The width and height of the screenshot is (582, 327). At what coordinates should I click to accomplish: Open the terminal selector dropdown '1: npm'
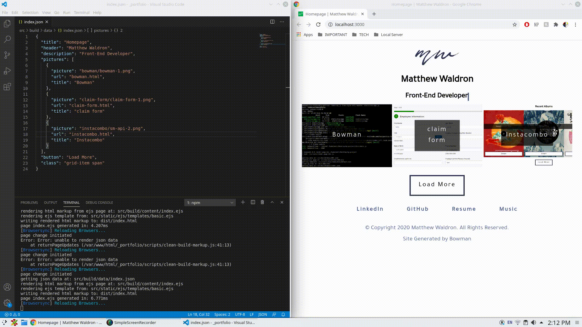210,203
